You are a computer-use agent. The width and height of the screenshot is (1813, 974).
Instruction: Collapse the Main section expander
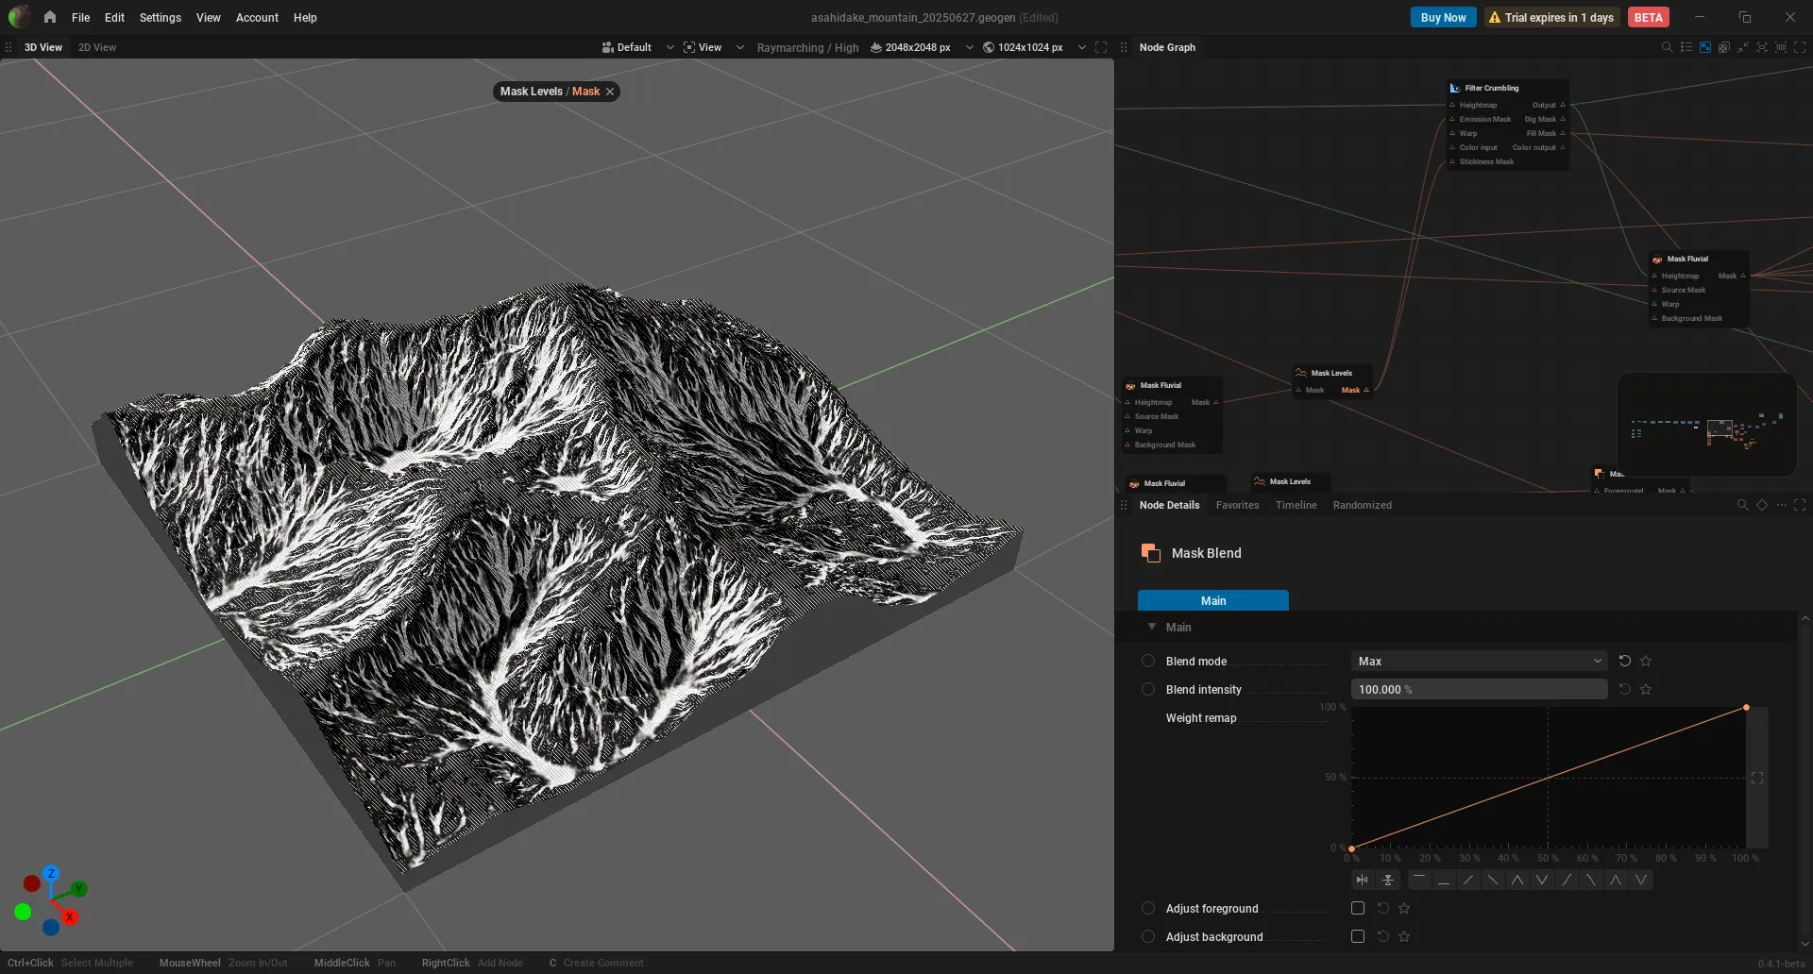tap(1152, 627)
